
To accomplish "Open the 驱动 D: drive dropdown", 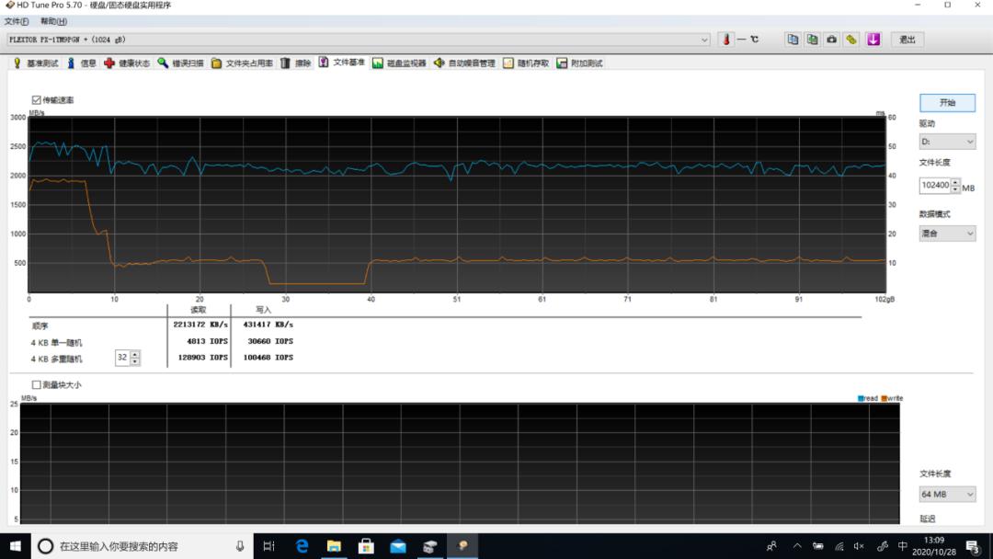I will tap(947, 142).
